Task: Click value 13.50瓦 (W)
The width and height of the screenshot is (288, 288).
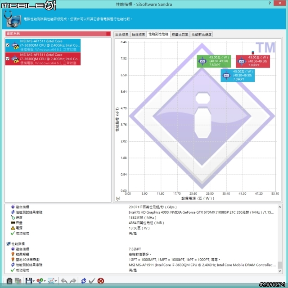Action: [139, 228]
